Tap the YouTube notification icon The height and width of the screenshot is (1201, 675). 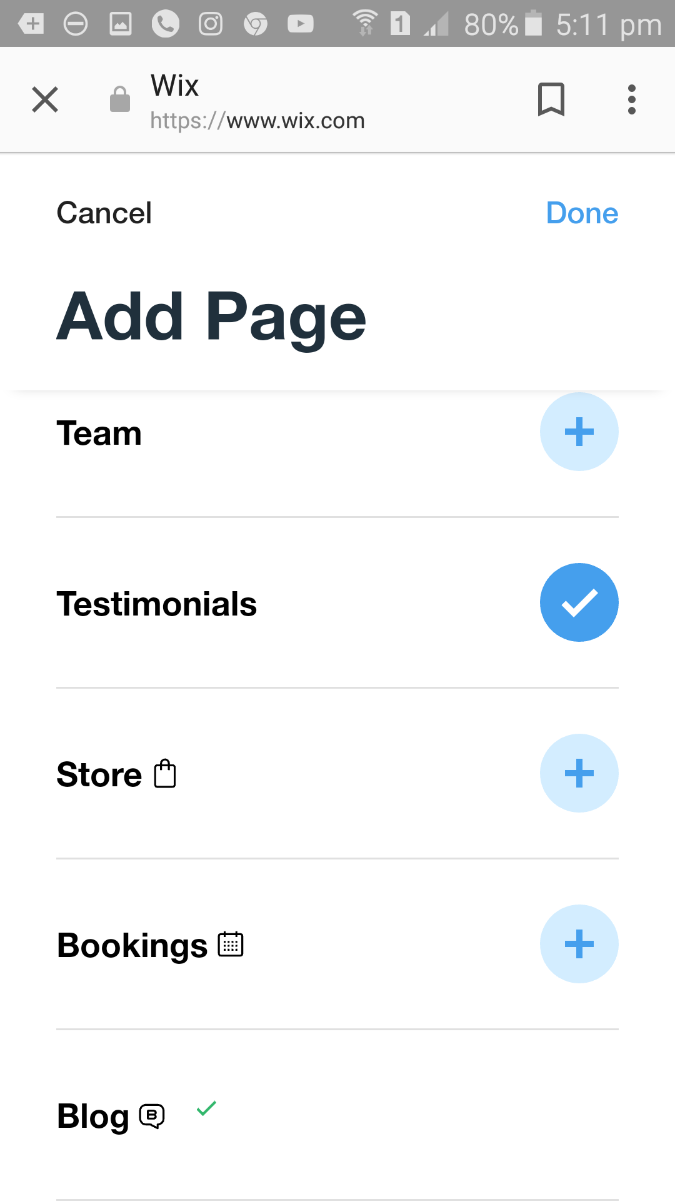click(300, 24)
